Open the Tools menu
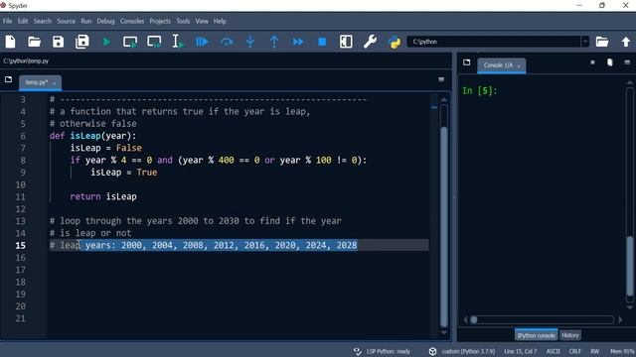 [183, 21]
